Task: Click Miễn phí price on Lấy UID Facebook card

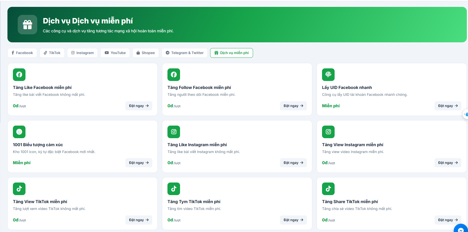Action: click(x=331, y=106)
